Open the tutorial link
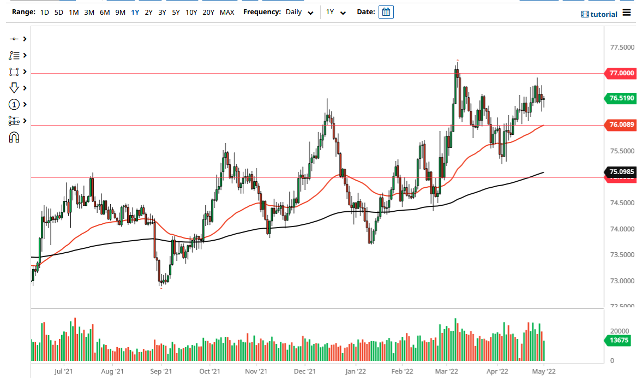The image size is (642, 381). tap(599, 14)
